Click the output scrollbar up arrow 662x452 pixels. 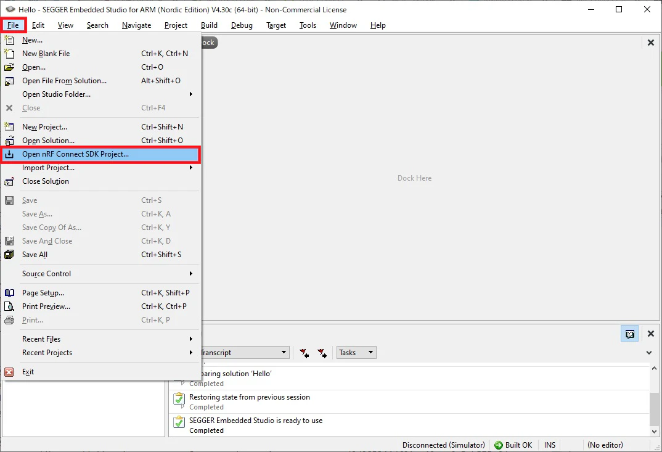654,368
